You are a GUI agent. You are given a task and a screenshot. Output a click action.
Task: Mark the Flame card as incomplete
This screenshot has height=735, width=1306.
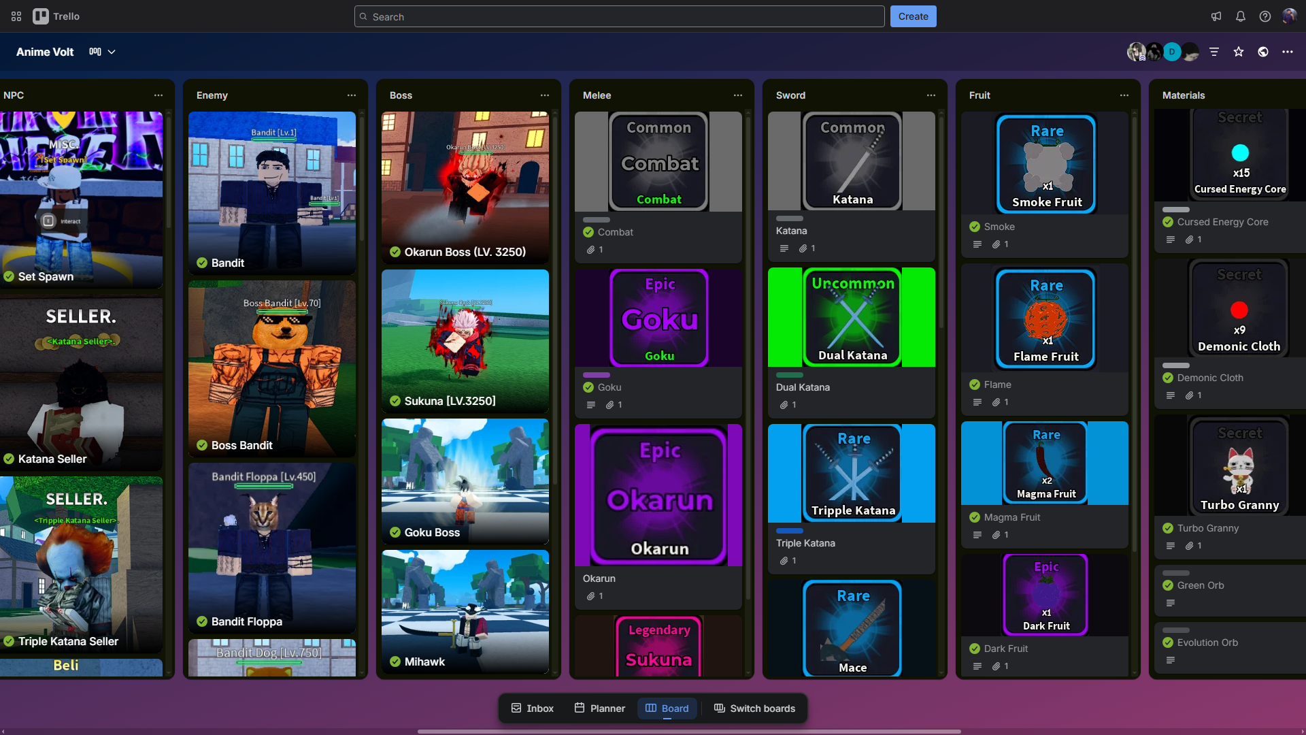pyautogui.click(x=973, y=385)
